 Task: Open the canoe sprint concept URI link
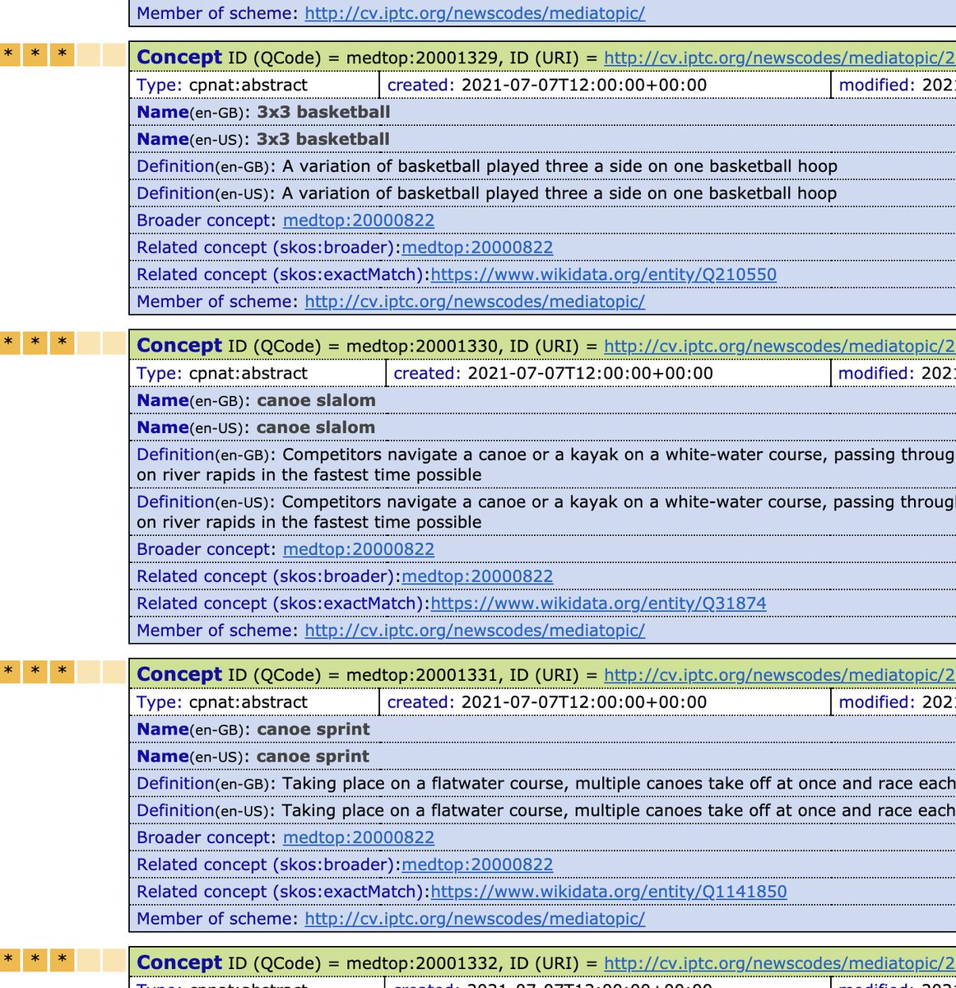pos(779,675)
